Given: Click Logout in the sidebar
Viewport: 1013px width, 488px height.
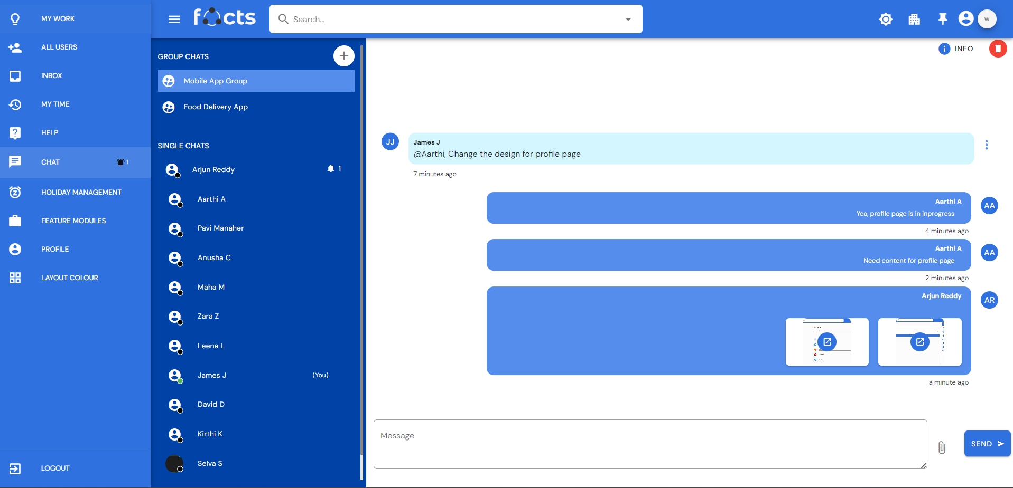Looking at the screenshot, I should (x=55, y=468).
